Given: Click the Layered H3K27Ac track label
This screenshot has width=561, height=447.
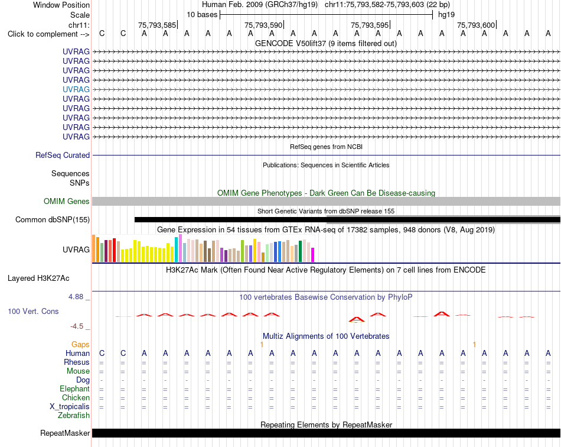Looking at the screenshot, I should click(38, 278).
